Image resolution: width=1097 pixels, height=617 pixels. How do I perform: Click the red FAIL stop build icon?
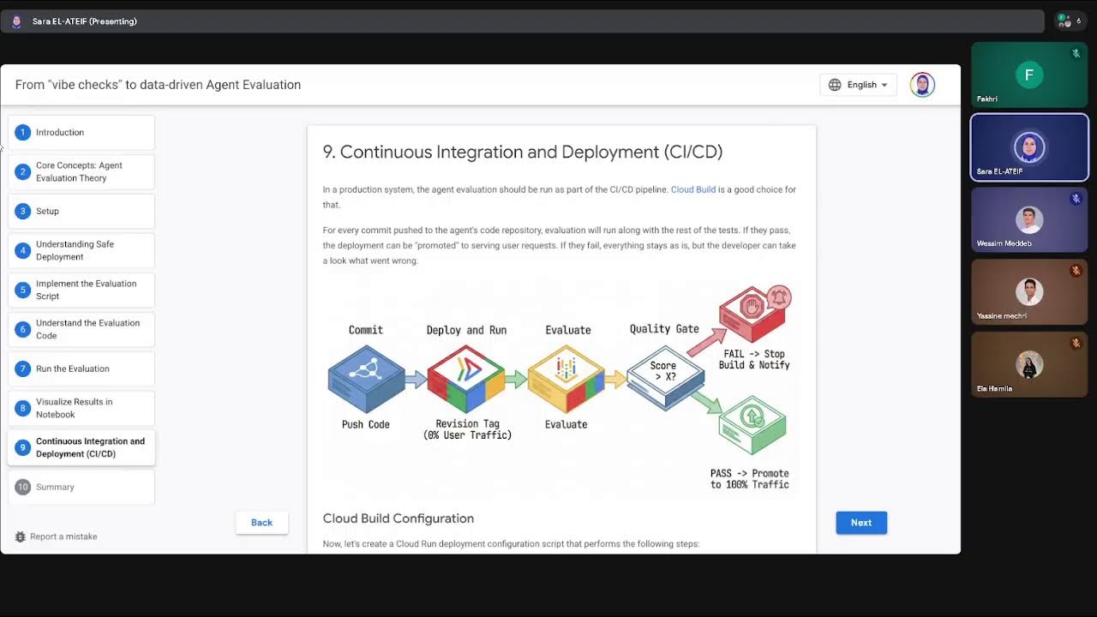pyautogui.click(x=754, y=314)
